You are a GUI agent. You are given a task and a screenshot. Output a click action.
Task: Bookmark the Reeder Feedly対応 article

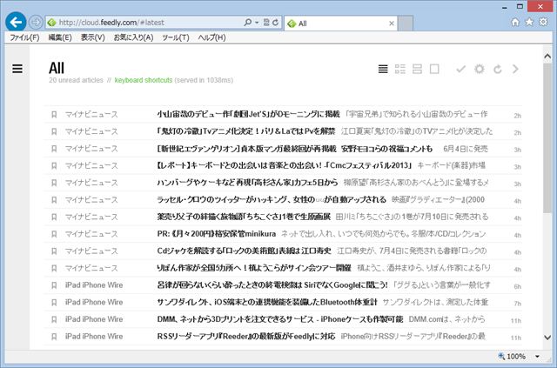click(54, 336)
